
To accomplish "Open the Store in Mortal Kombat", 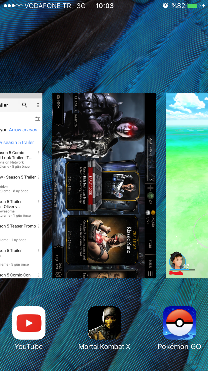I will (x=150, y=244).
